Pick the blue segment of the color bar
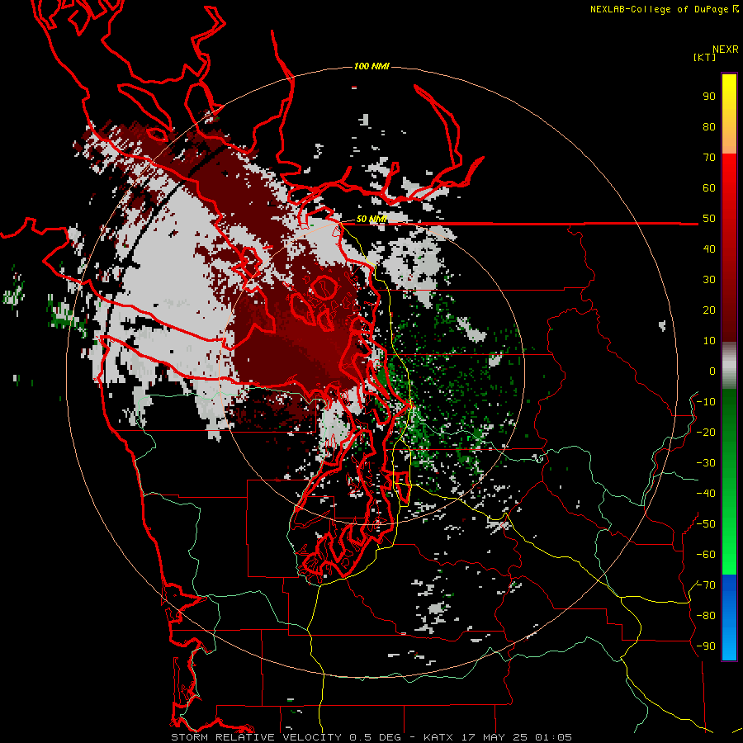Image resolution: width=743 pixels, height=743 pixels. coord(729,618)
